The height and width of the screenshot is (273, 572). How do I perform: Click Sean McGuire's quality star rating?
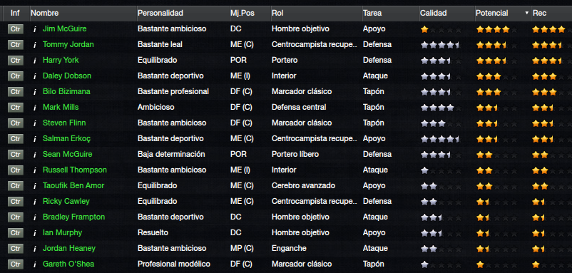tap(441, 155)
